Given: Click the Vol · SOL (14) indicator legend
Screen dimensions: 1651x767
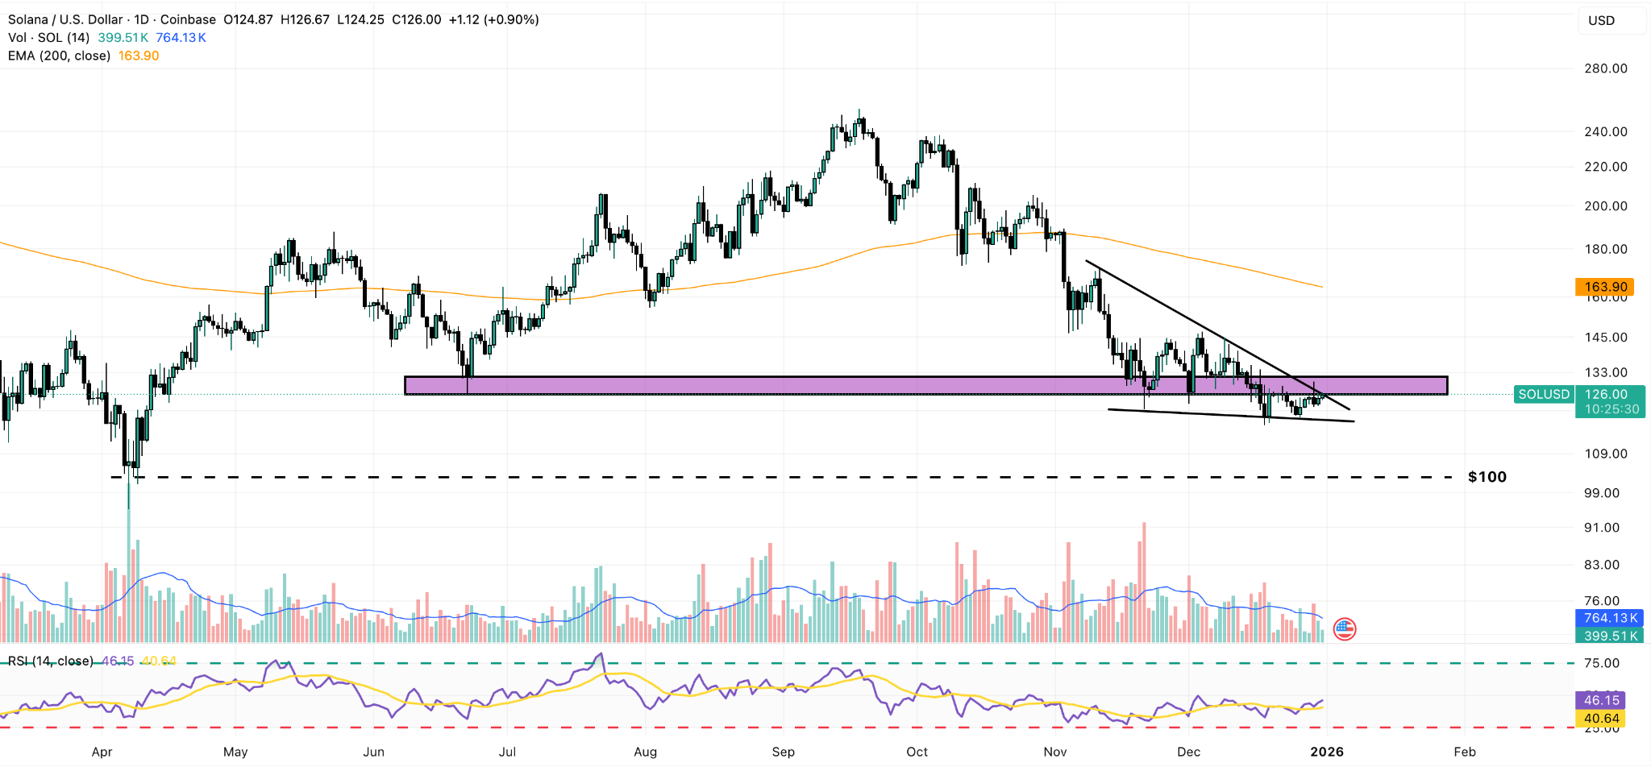Looking at the screenshot, I should click(48, 38).
